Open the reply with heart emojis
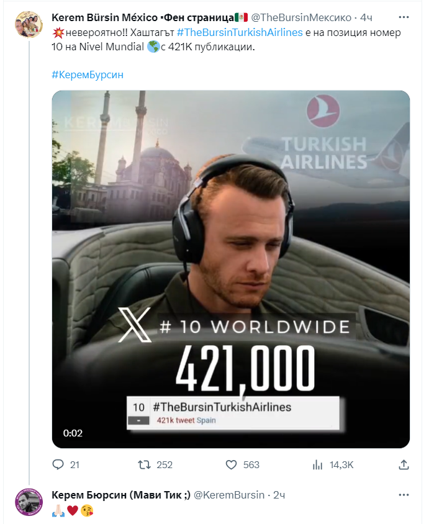This screenshot has width=429, height=524. [x=73, y=510]
